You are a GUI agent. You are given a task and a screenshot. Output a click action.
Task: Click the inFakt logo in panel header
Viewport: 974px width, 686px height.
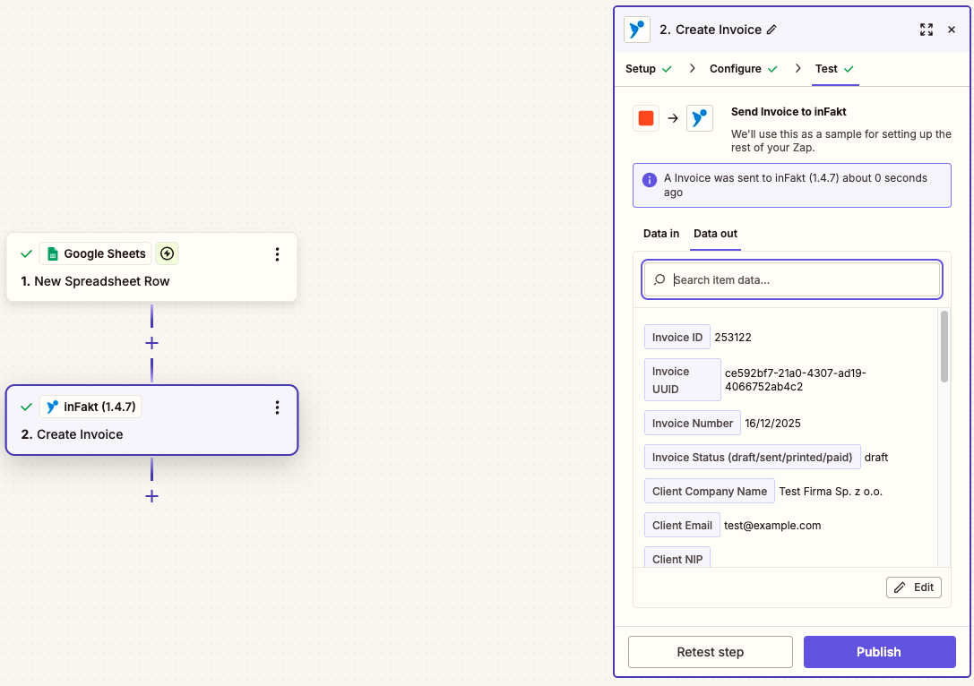[x=637, y=30]
